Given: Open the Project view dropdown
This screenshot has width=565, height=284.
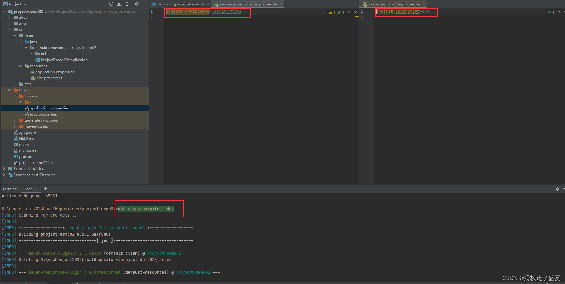Looking at the screenshot, I should [x=15, y=4].
